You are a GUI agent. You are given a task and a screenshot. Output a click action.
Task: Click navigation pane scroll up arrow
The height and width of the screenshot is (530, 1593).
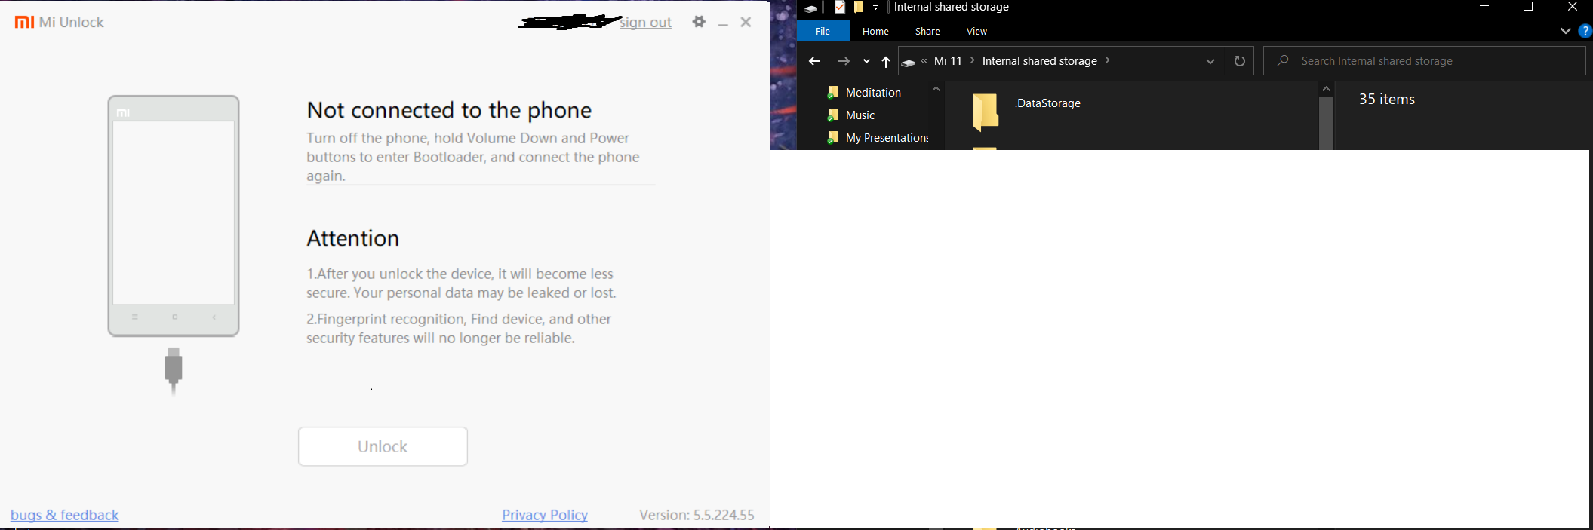tap(936, 89)
